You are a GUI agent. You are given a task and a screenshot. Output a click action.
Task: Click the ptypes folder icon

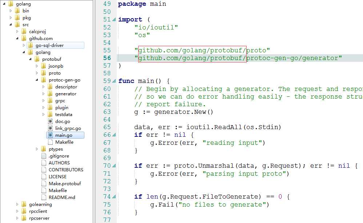coord(44,149)
